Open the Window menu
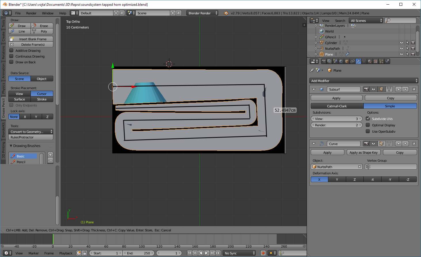 coord(48,13)
